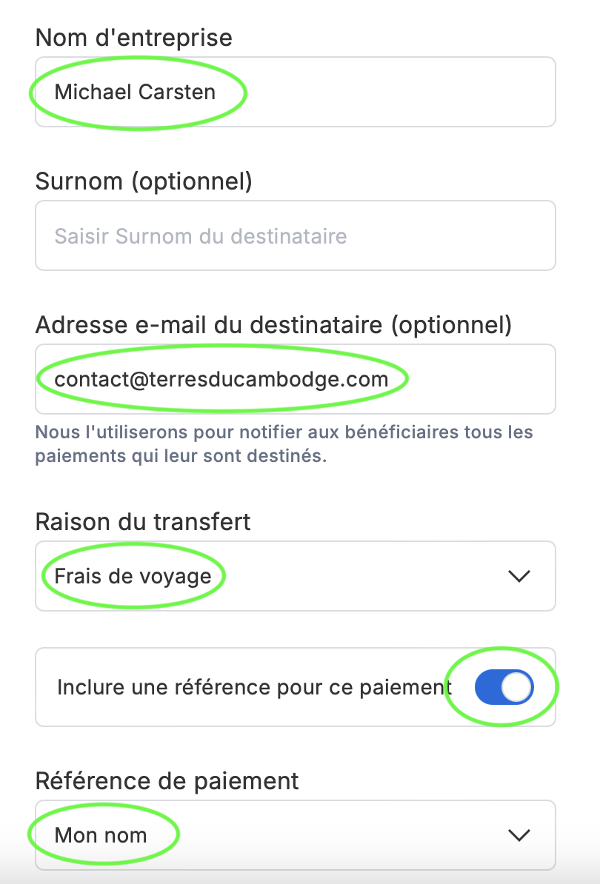This screenshot has width=600, height=884.
Task: Click the "Référence de paiement" label
Action: (x=167, y=780)
